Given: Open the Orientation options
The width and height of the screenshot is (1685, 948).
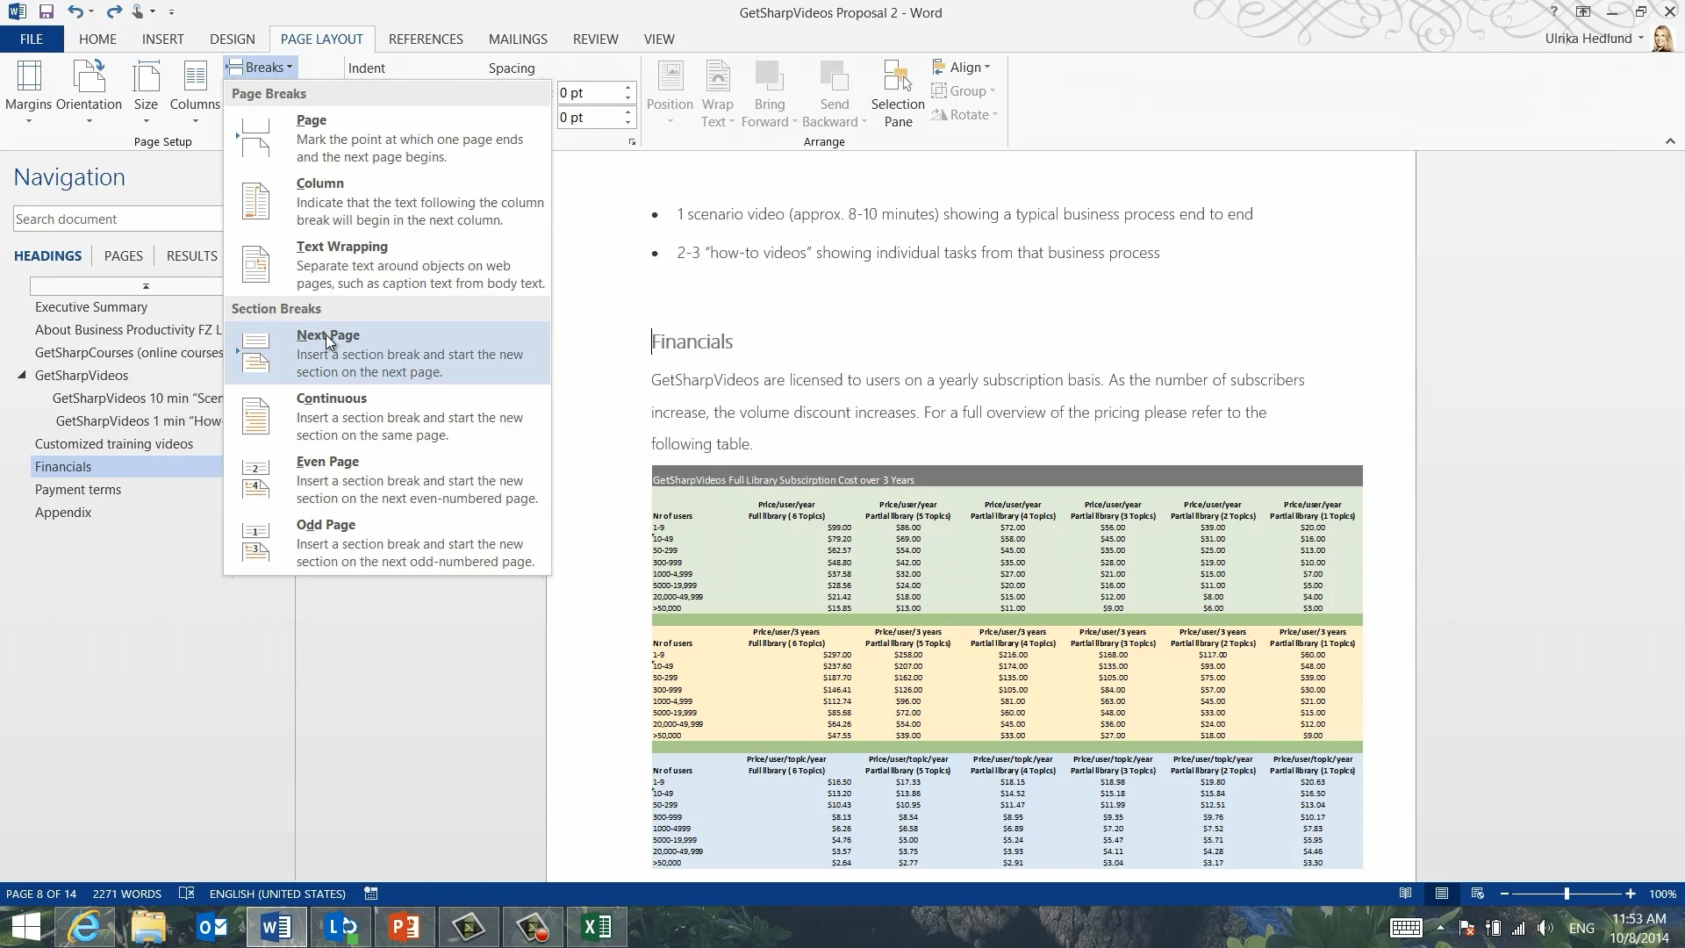Looking at the screenshot, I should [x=89, y=92].
